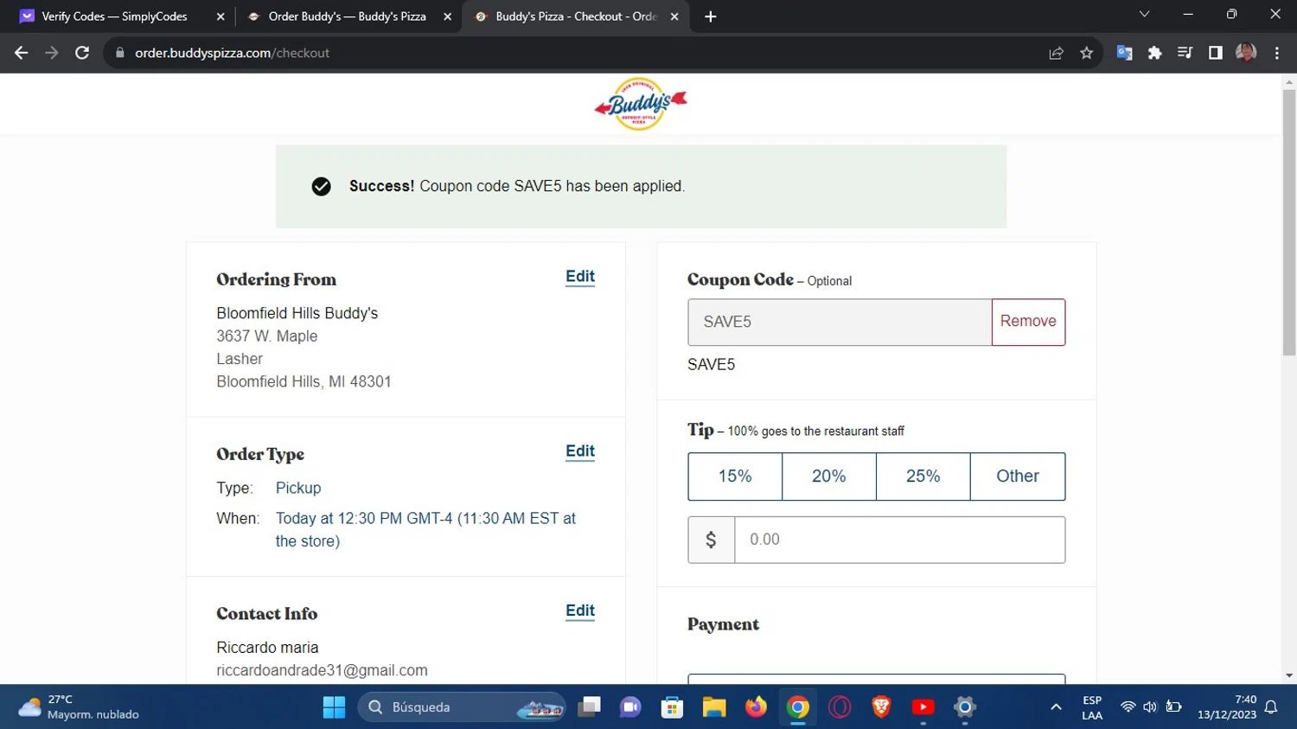Open the Teams chat taskbar icon
The width and height of the screenshot is (1297, 729).
(x=630, y=707)
